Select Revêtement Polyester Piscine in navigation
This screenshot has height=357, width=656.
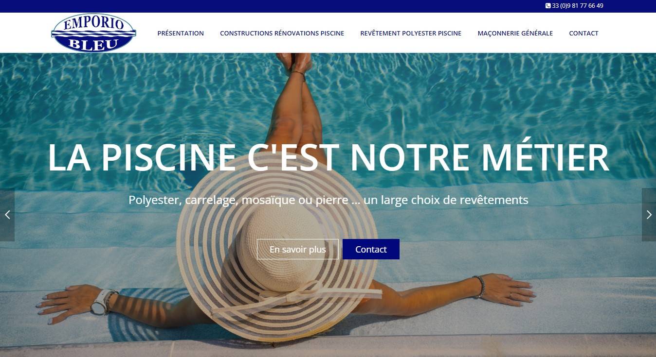[411, 33]
